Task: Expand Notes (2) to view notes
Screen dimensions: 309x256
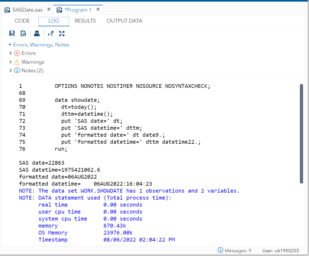Action: tap(11, 70)
